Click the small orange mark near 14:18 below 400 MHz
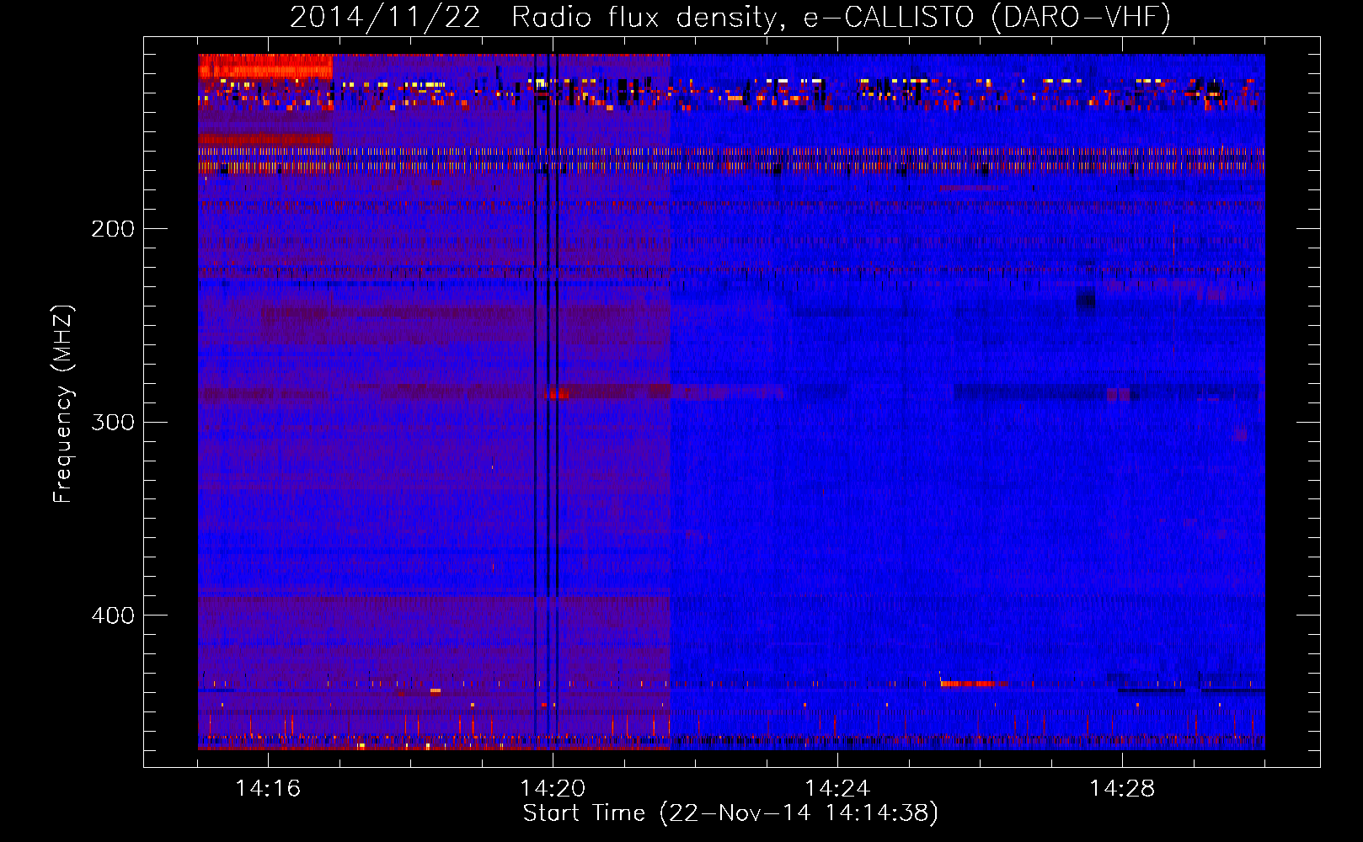Screen dimensions: 1363x842 [x=436, y=691]
